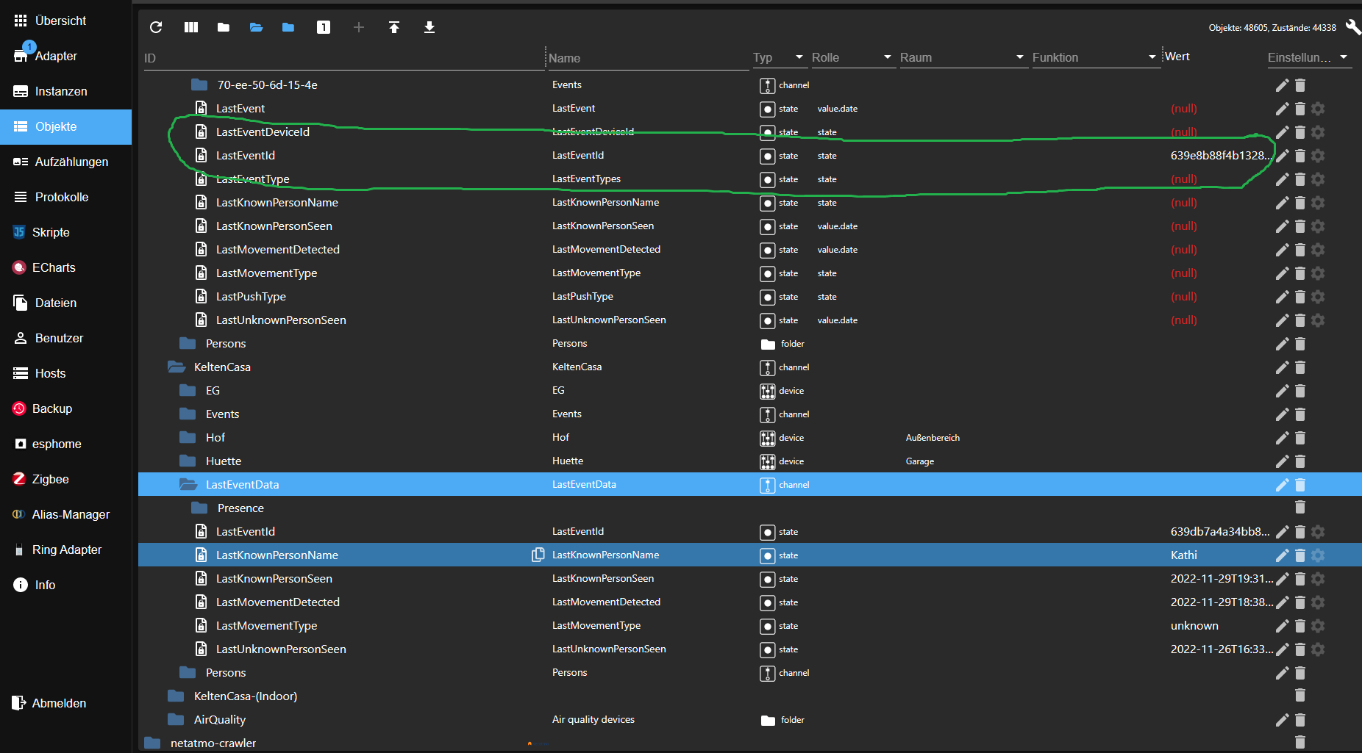Screen dimensions: 1362x753
Task: Click Abmelden to log out
Action: tap(57, 703)
